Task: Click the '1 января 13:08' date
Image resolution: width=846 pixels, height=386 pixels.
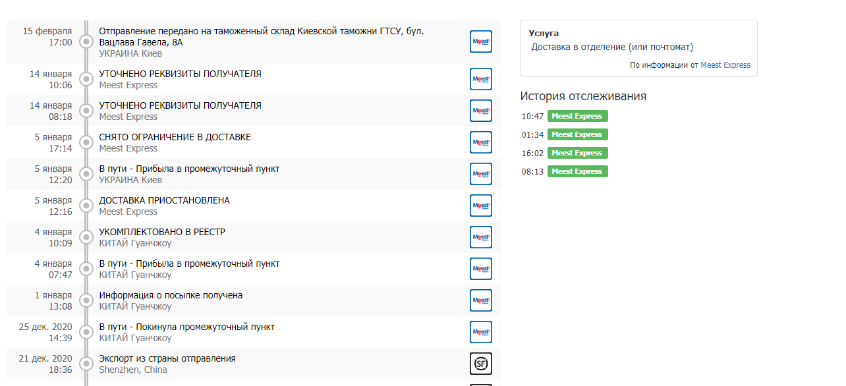Action: (53, 300)
